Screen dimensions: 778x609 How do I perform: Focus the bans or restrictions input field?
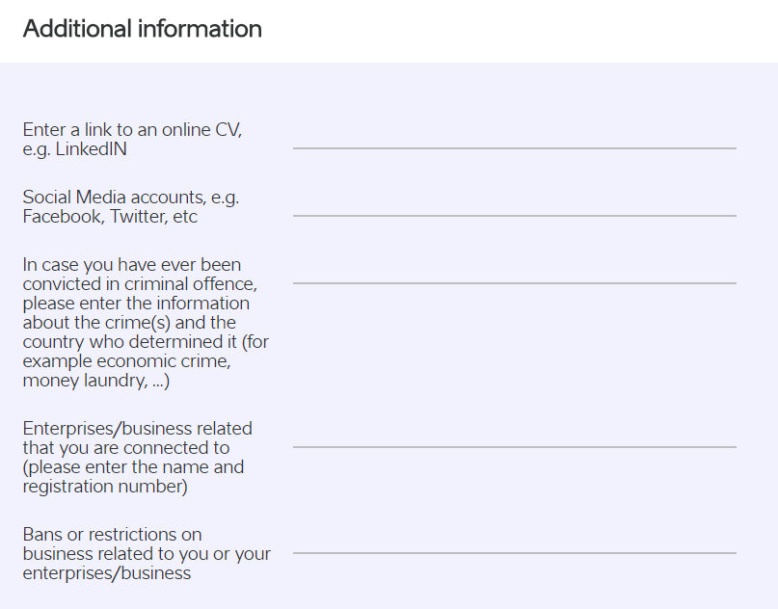(x=515, y=543)
